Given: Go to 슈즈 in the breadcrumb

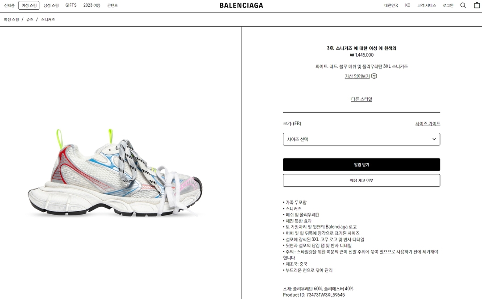Looking at the screenshot, I should [x=30, y=19].
